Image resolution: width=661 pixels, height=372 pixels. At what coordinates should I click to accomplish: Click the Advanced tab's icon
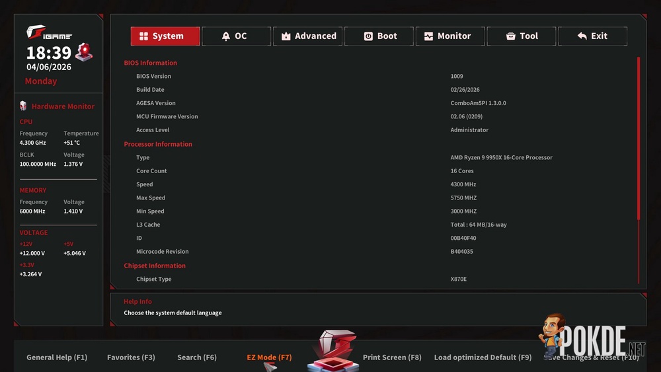(x=286, y=36)
